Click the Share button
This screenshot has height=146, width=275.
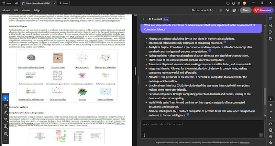click(x=245, y=10)
